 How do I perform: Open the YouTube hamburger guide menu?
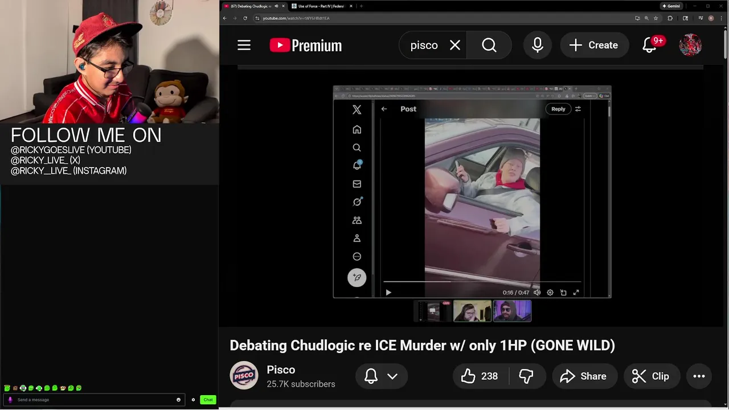pos(244,45)
